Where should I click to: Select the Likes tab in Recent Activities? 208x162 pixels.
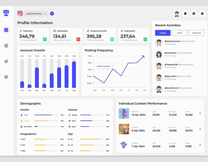tap(163, 33)
